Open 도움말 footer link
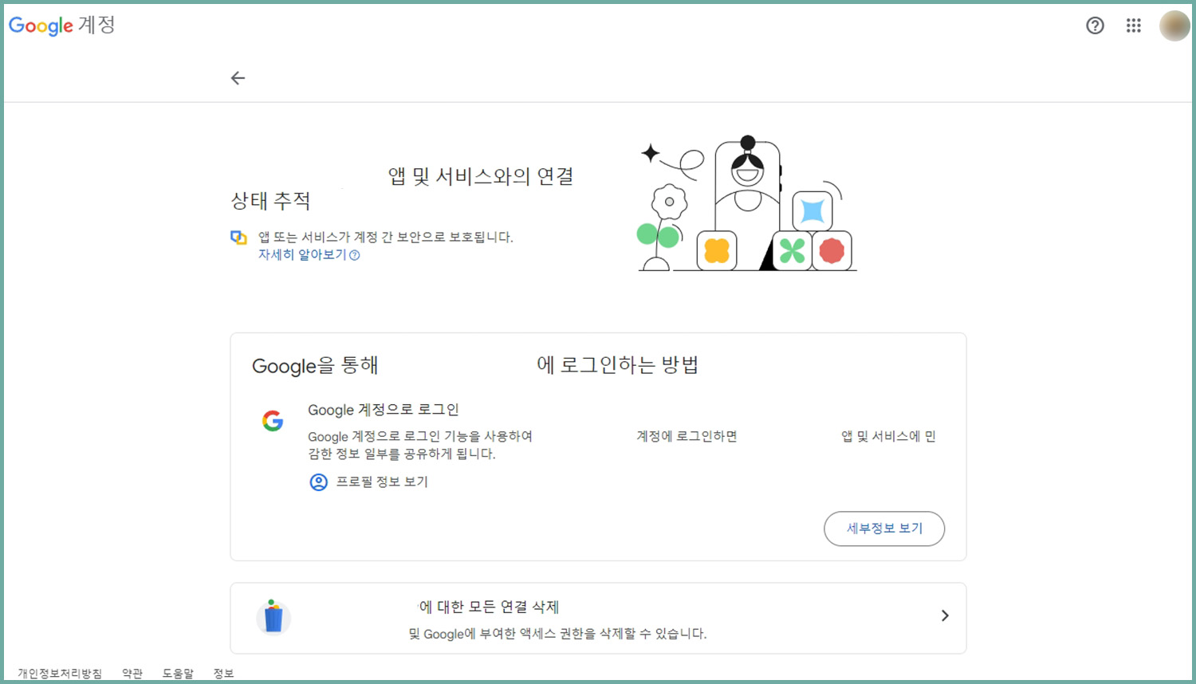This screenshot has width=1196, height=684. pos(178,674)
